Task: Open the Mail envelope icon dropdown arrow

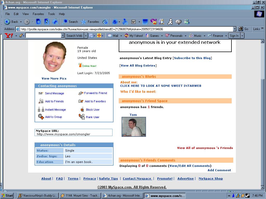Action: pos(119,22)
